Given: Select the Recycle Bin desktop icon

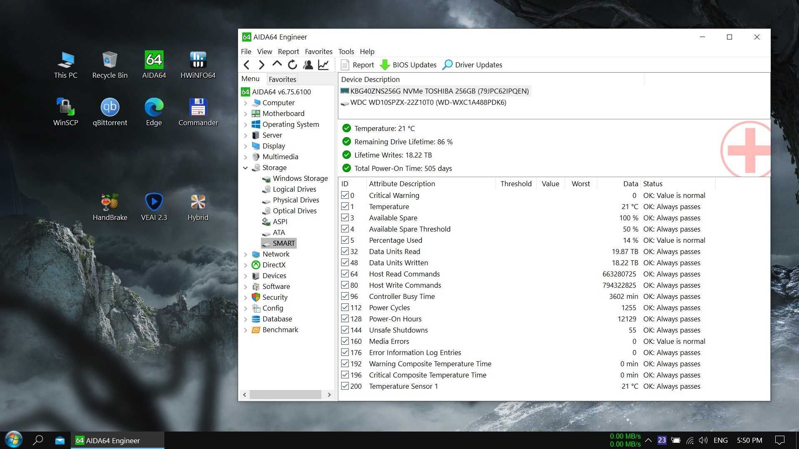Looking at the screenshot, I should tap(110, 65).
